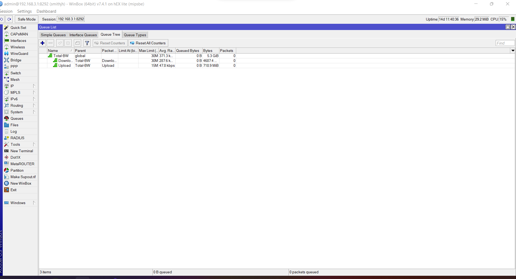Open the Bridge section
The width and height of the screenshot is (516, 279).
point(20,60)
